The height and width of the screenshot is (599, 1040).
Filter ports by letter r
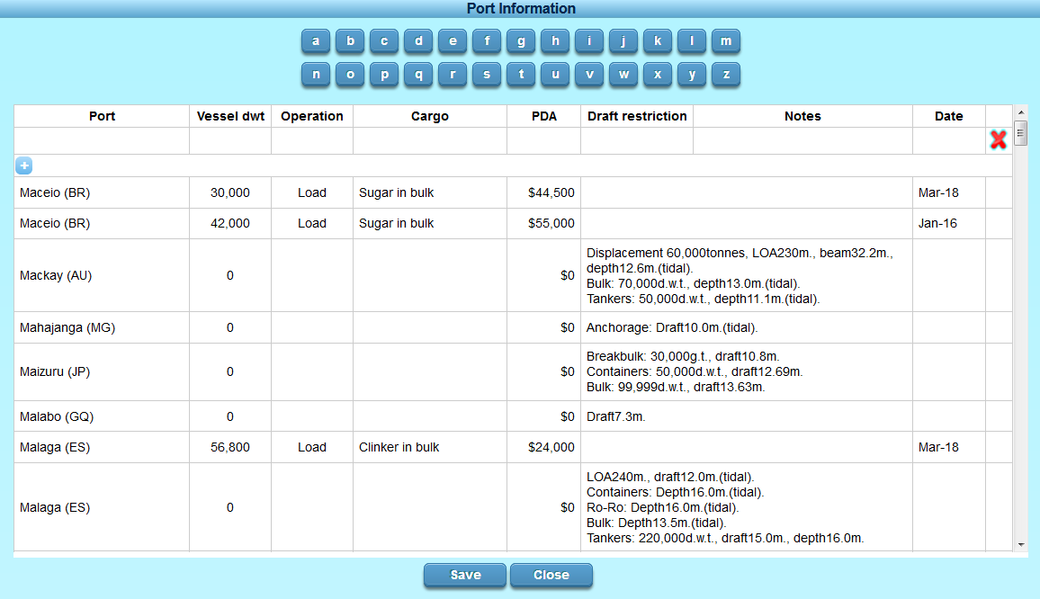tap(453, 75)
